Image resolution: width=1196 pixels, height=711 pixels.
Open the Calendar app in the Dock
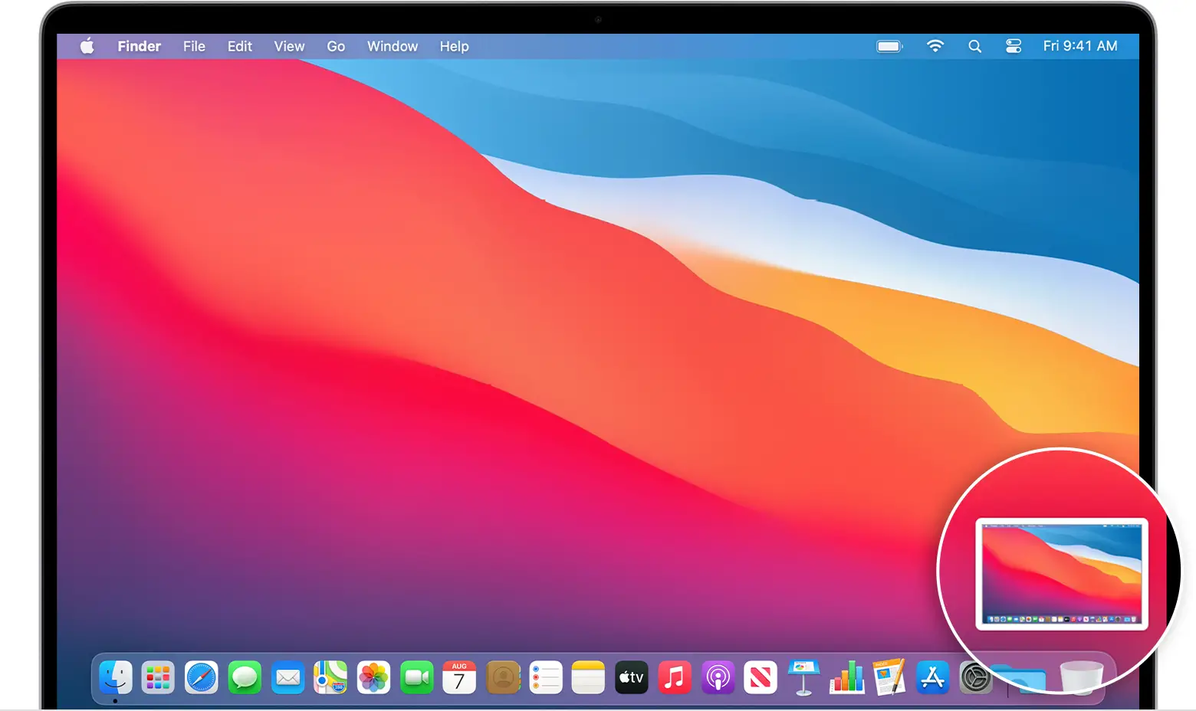[459, 677]
